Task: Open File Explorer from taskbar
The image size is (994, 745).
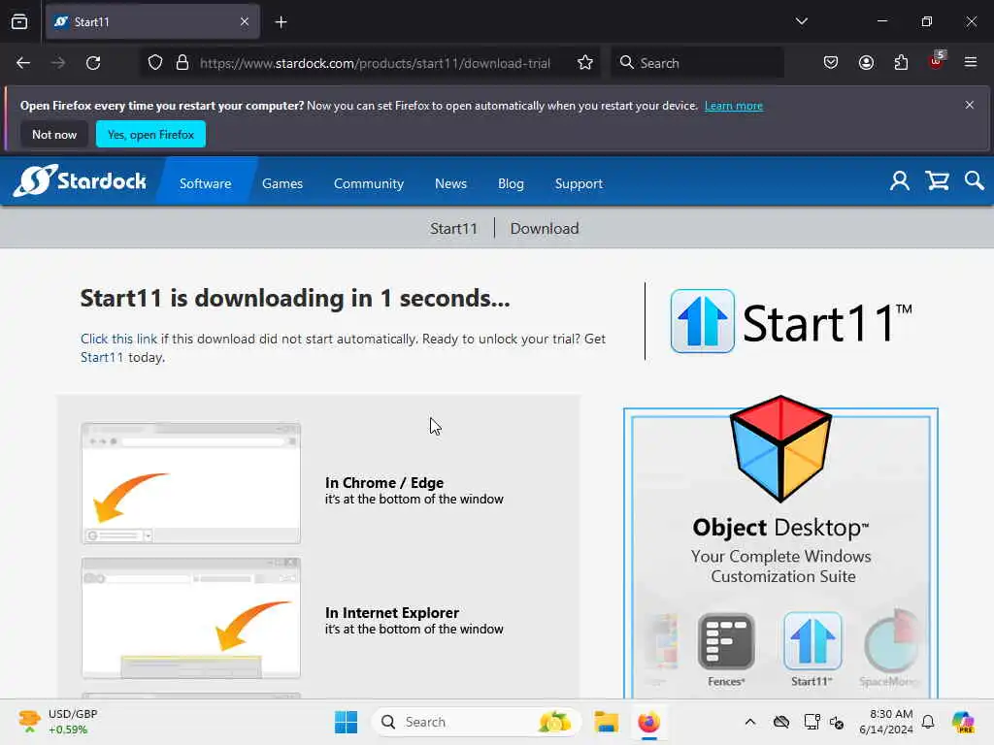Action: 606,722
